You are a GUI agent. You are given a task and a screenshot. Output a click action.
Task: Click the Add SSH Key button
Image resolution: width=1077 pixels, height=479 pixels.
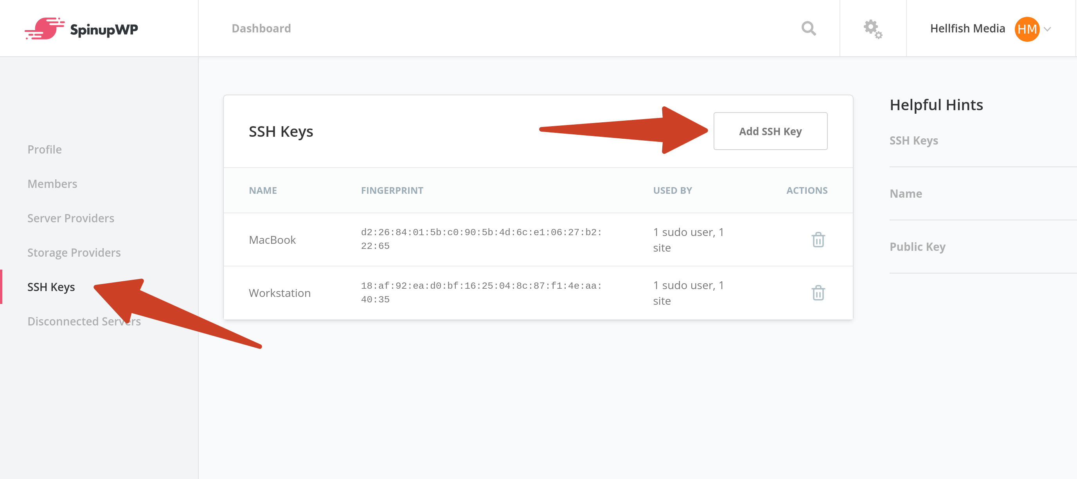point(771,131)
